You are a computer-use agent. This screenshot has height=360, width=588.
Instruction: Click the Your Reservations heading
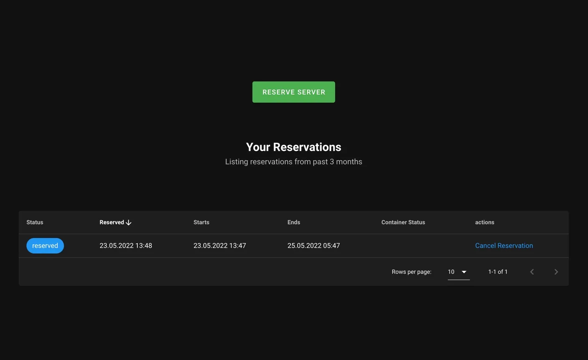(293, 147)
